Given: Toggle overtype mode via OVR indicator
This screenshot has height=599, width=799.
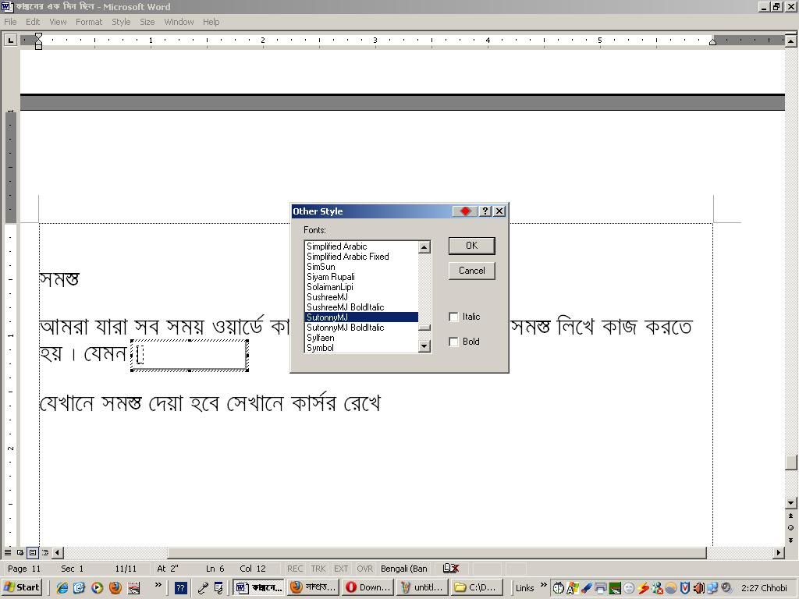Looking at the screenshot, I should [x=364, y=568].
